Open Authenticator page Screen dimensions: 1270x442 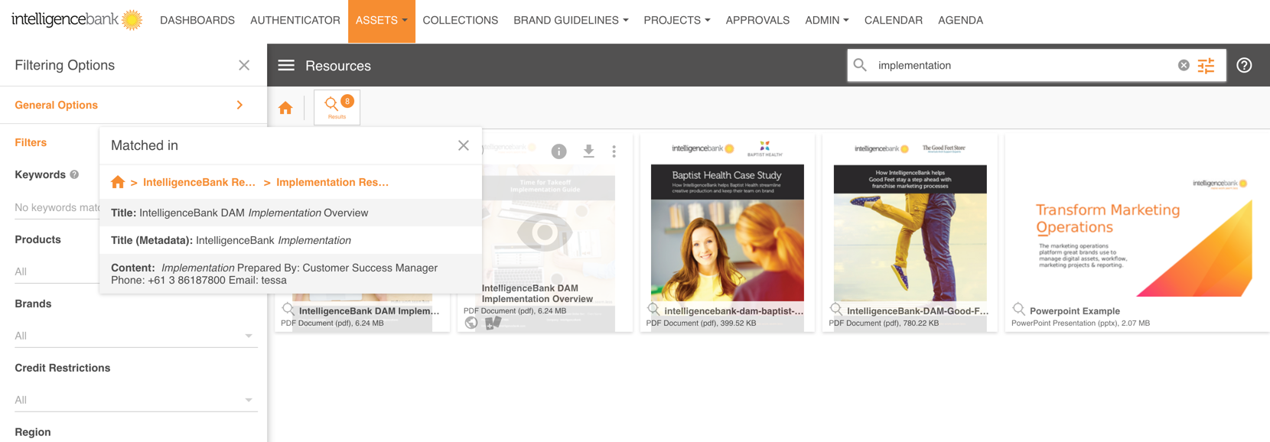(x=295, y=21)
